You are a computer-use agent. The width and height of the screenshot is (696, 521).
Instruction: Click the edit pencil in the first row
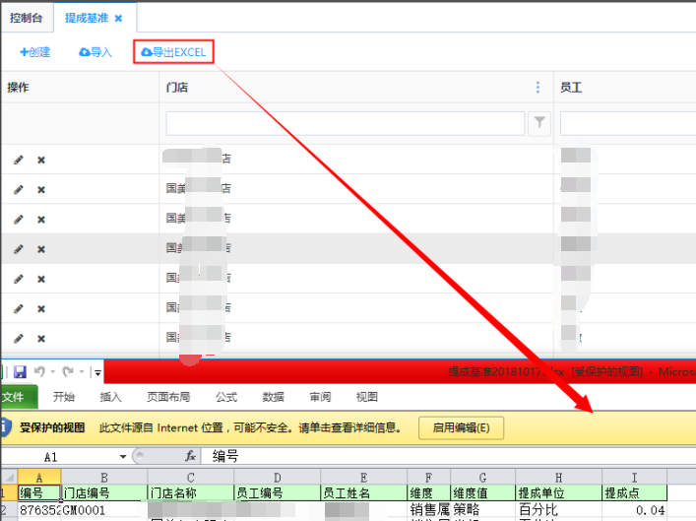(x=18, y=160)
